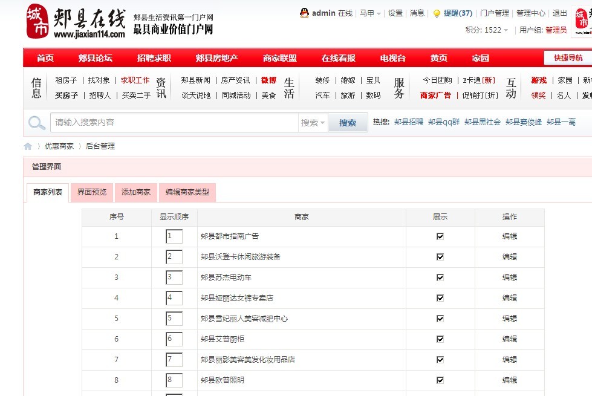Toggle the 展示 checkbox for 郏县苏杰电动车
The image size is (592, 396).
point(439,278)
